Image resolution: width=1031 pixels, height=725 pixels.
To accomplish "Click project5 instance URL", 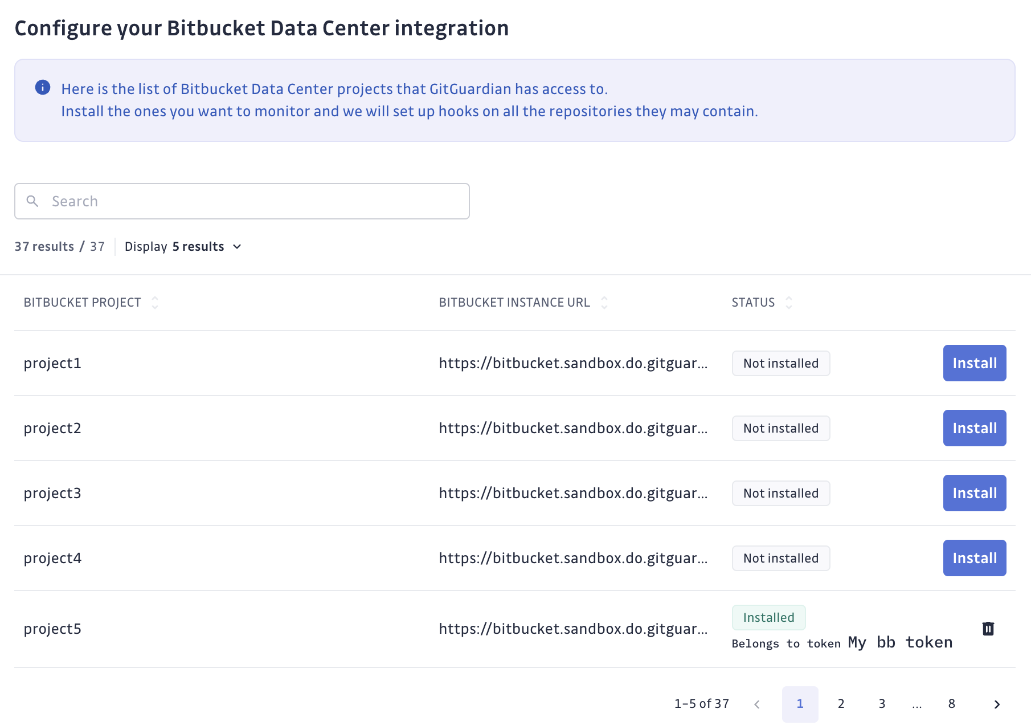I will tap(574, 629).
